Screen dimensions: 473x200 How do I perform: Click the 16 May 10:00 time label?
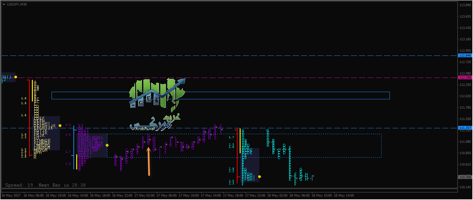coord(56,195)
